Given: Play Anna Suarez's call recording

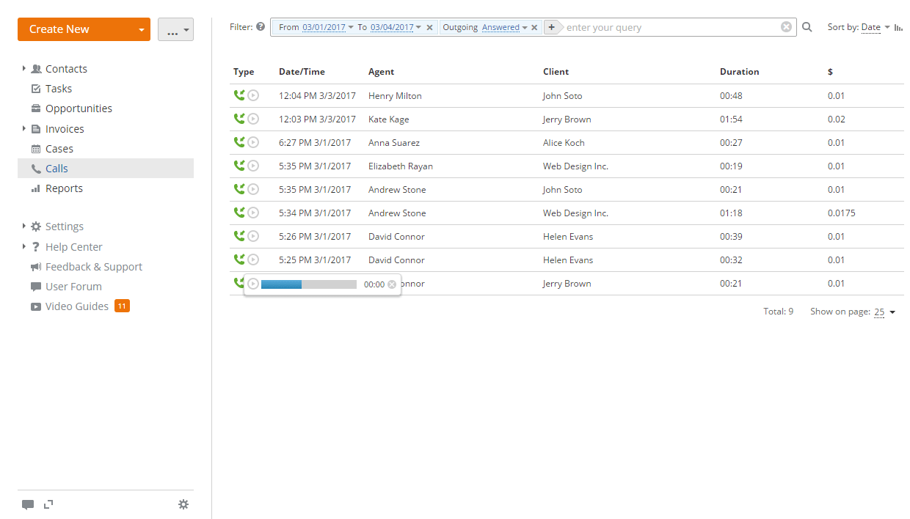Looking at the screenshot, I should [254, 141].
